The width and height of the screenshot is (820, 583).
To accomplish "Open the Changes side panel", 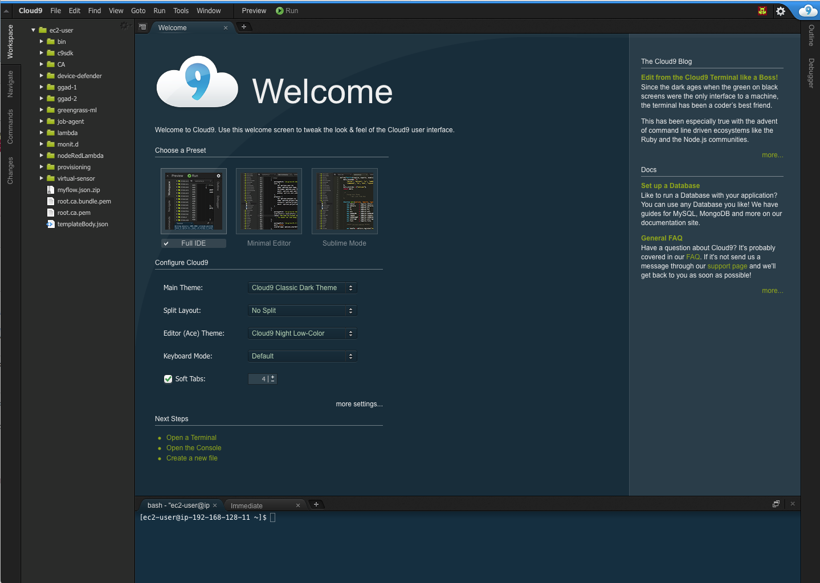I will coord(10,170).
